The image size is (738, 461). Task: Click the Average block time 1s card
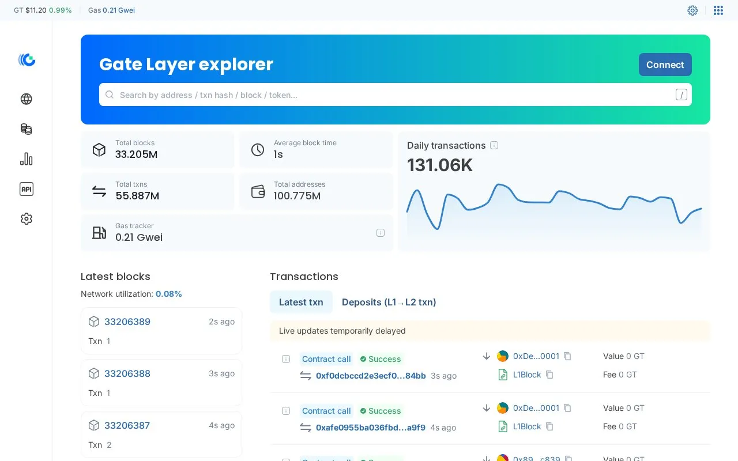(x=316, y=150)
